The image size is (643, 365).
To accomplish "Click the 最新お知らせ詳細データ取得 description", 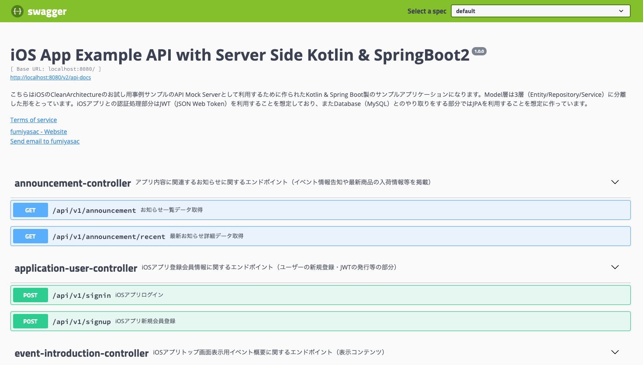I will (207, 236).
